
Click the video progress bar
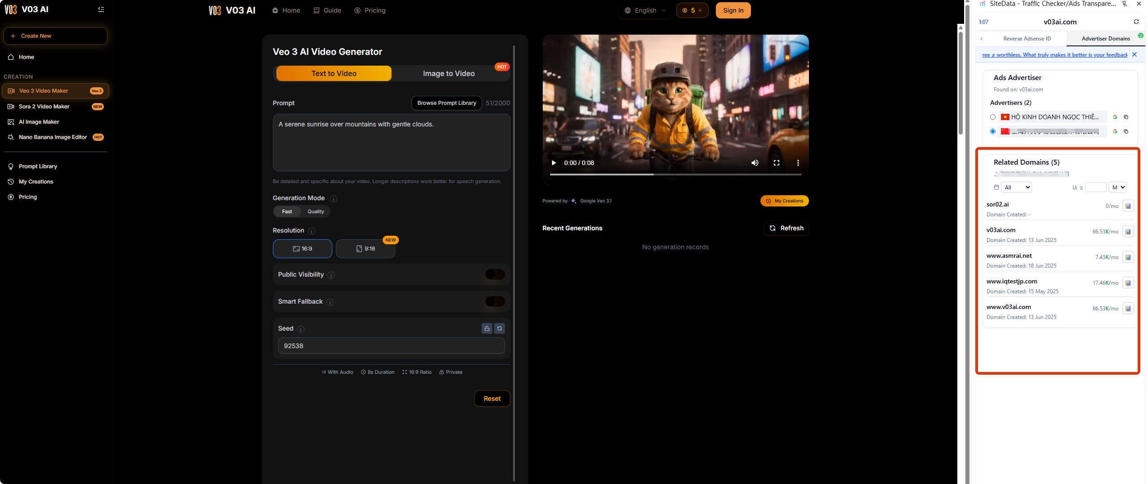(675, 175)
